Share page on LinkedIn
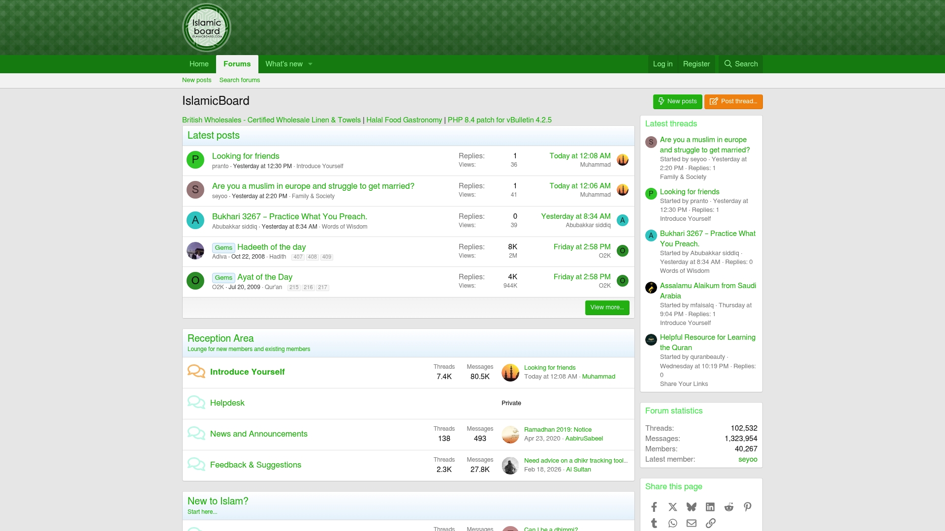The width and height of the screenshot is (945, 531). 710,507
